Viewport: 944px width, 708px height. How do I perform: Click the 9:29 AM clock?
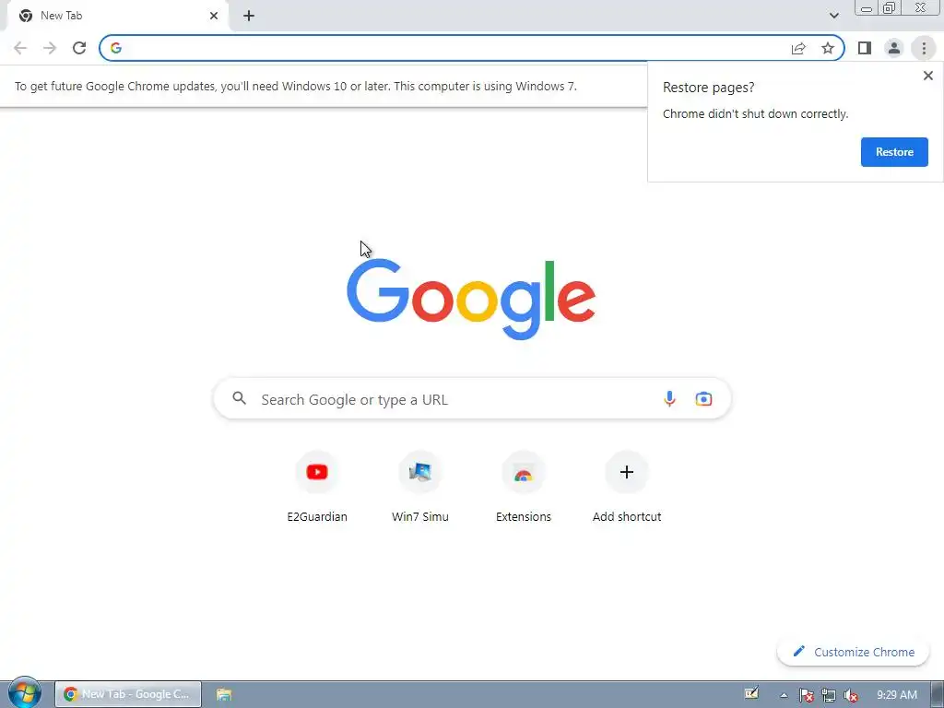click(896, 695)
